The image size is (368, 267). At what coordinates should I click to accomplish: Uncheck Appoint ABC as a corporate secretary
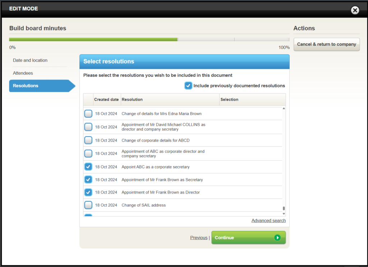pos(88,167)
